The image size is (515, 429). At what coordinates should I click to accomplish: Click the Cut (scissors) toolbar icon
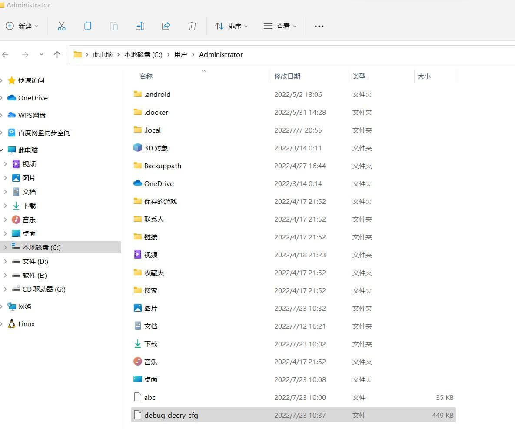click(x=61, y=26)
